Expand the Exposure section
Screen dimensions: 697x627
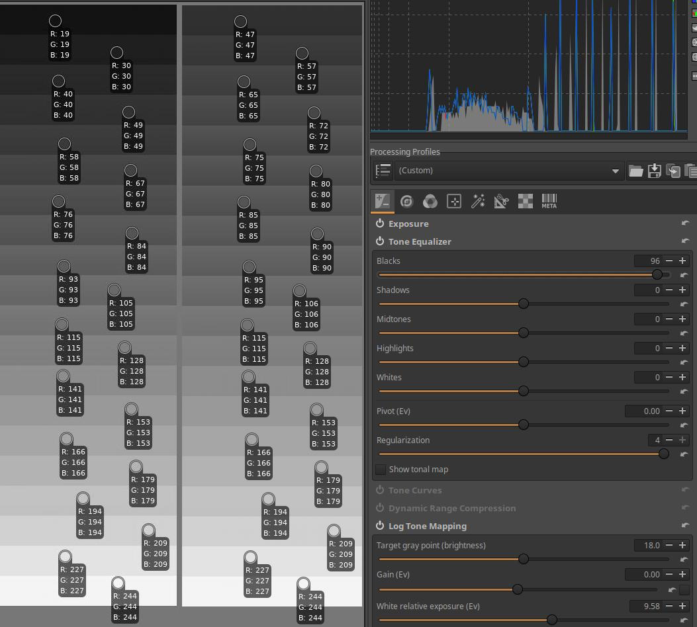point(408,224)
